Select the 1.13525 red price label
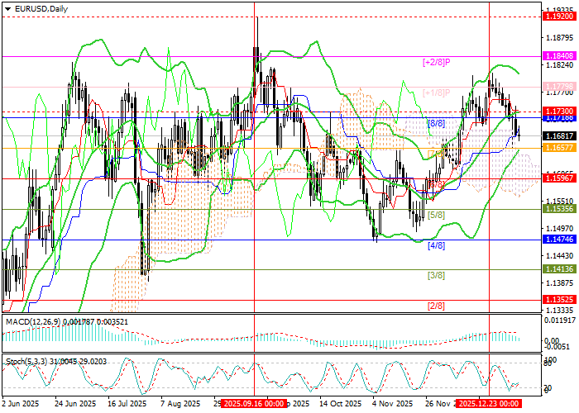The image size is (579, 413). click(560, 299)
